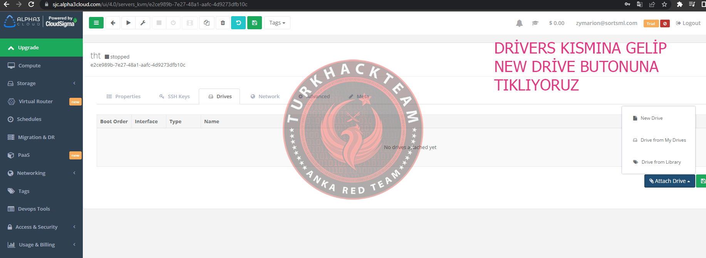Expand the Access & Security chevron
The height and width of the screenshot is (258, 706).
pos(74,227)
